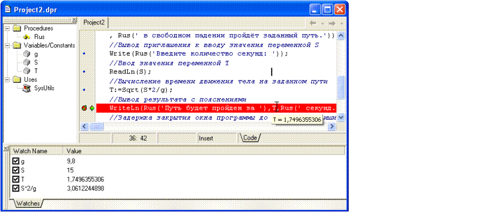Click watch value 1,7496355306 for T
Screen dimensions: 477x212
click(x=86, y=179)
